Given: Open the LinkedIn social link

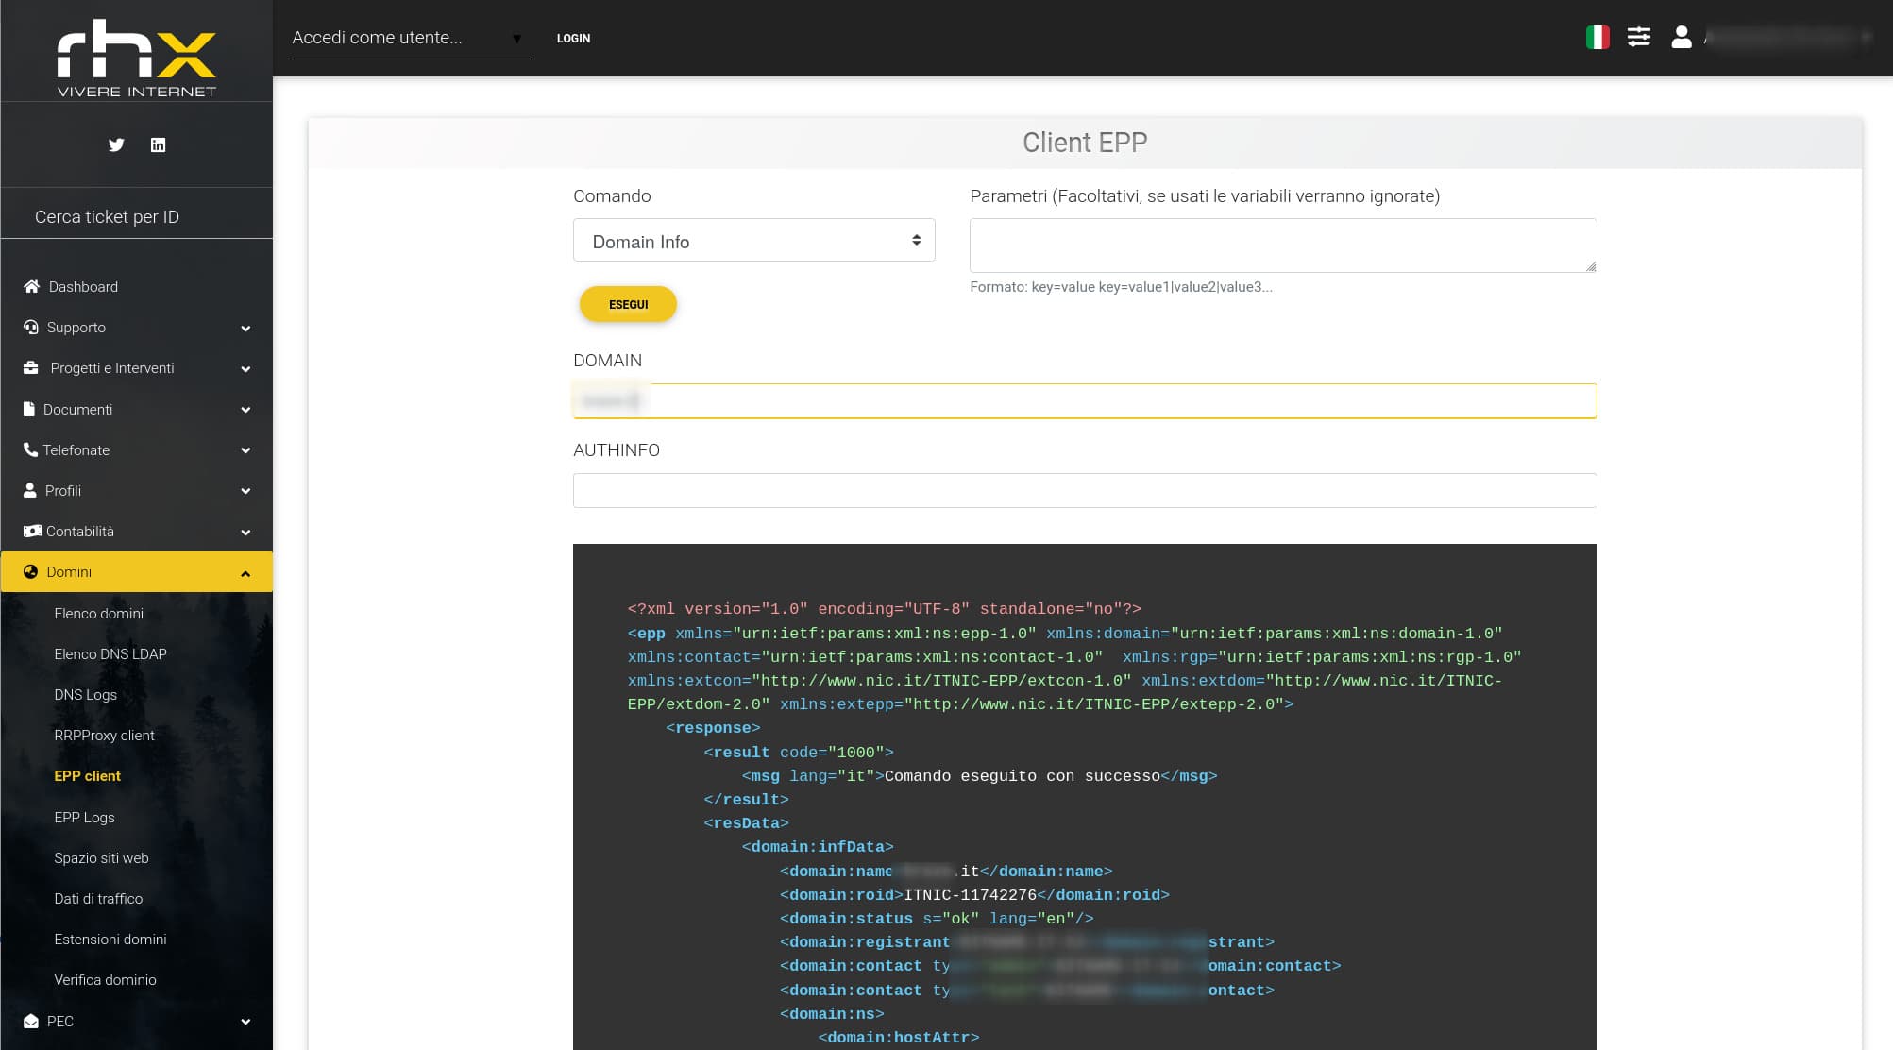Looking at the screenshot, I should [x=158, y=144].
